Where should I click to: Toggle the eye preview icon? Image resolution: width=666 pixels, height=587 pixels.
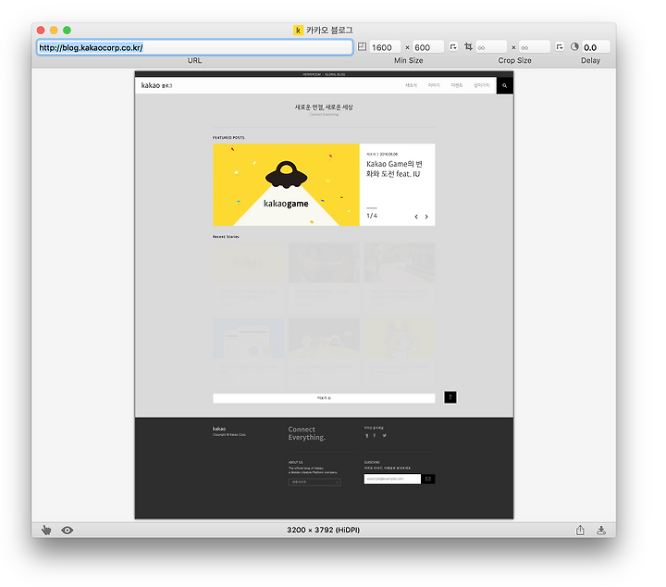click(68, 530)
